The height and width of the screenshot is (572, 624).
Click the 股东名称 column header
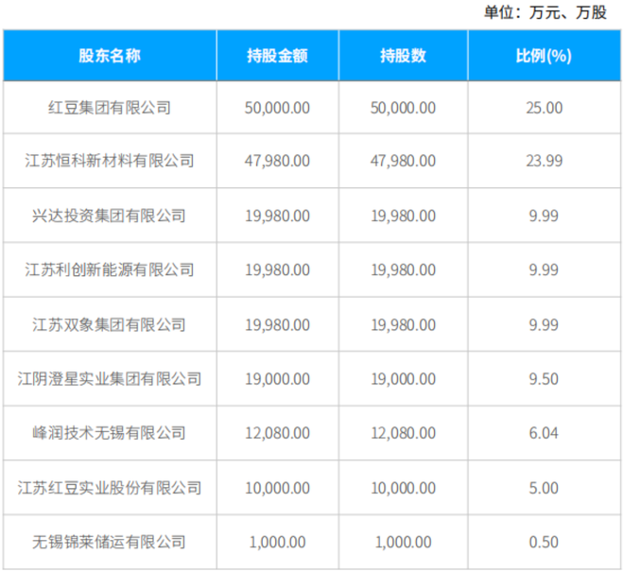(110, 56)
